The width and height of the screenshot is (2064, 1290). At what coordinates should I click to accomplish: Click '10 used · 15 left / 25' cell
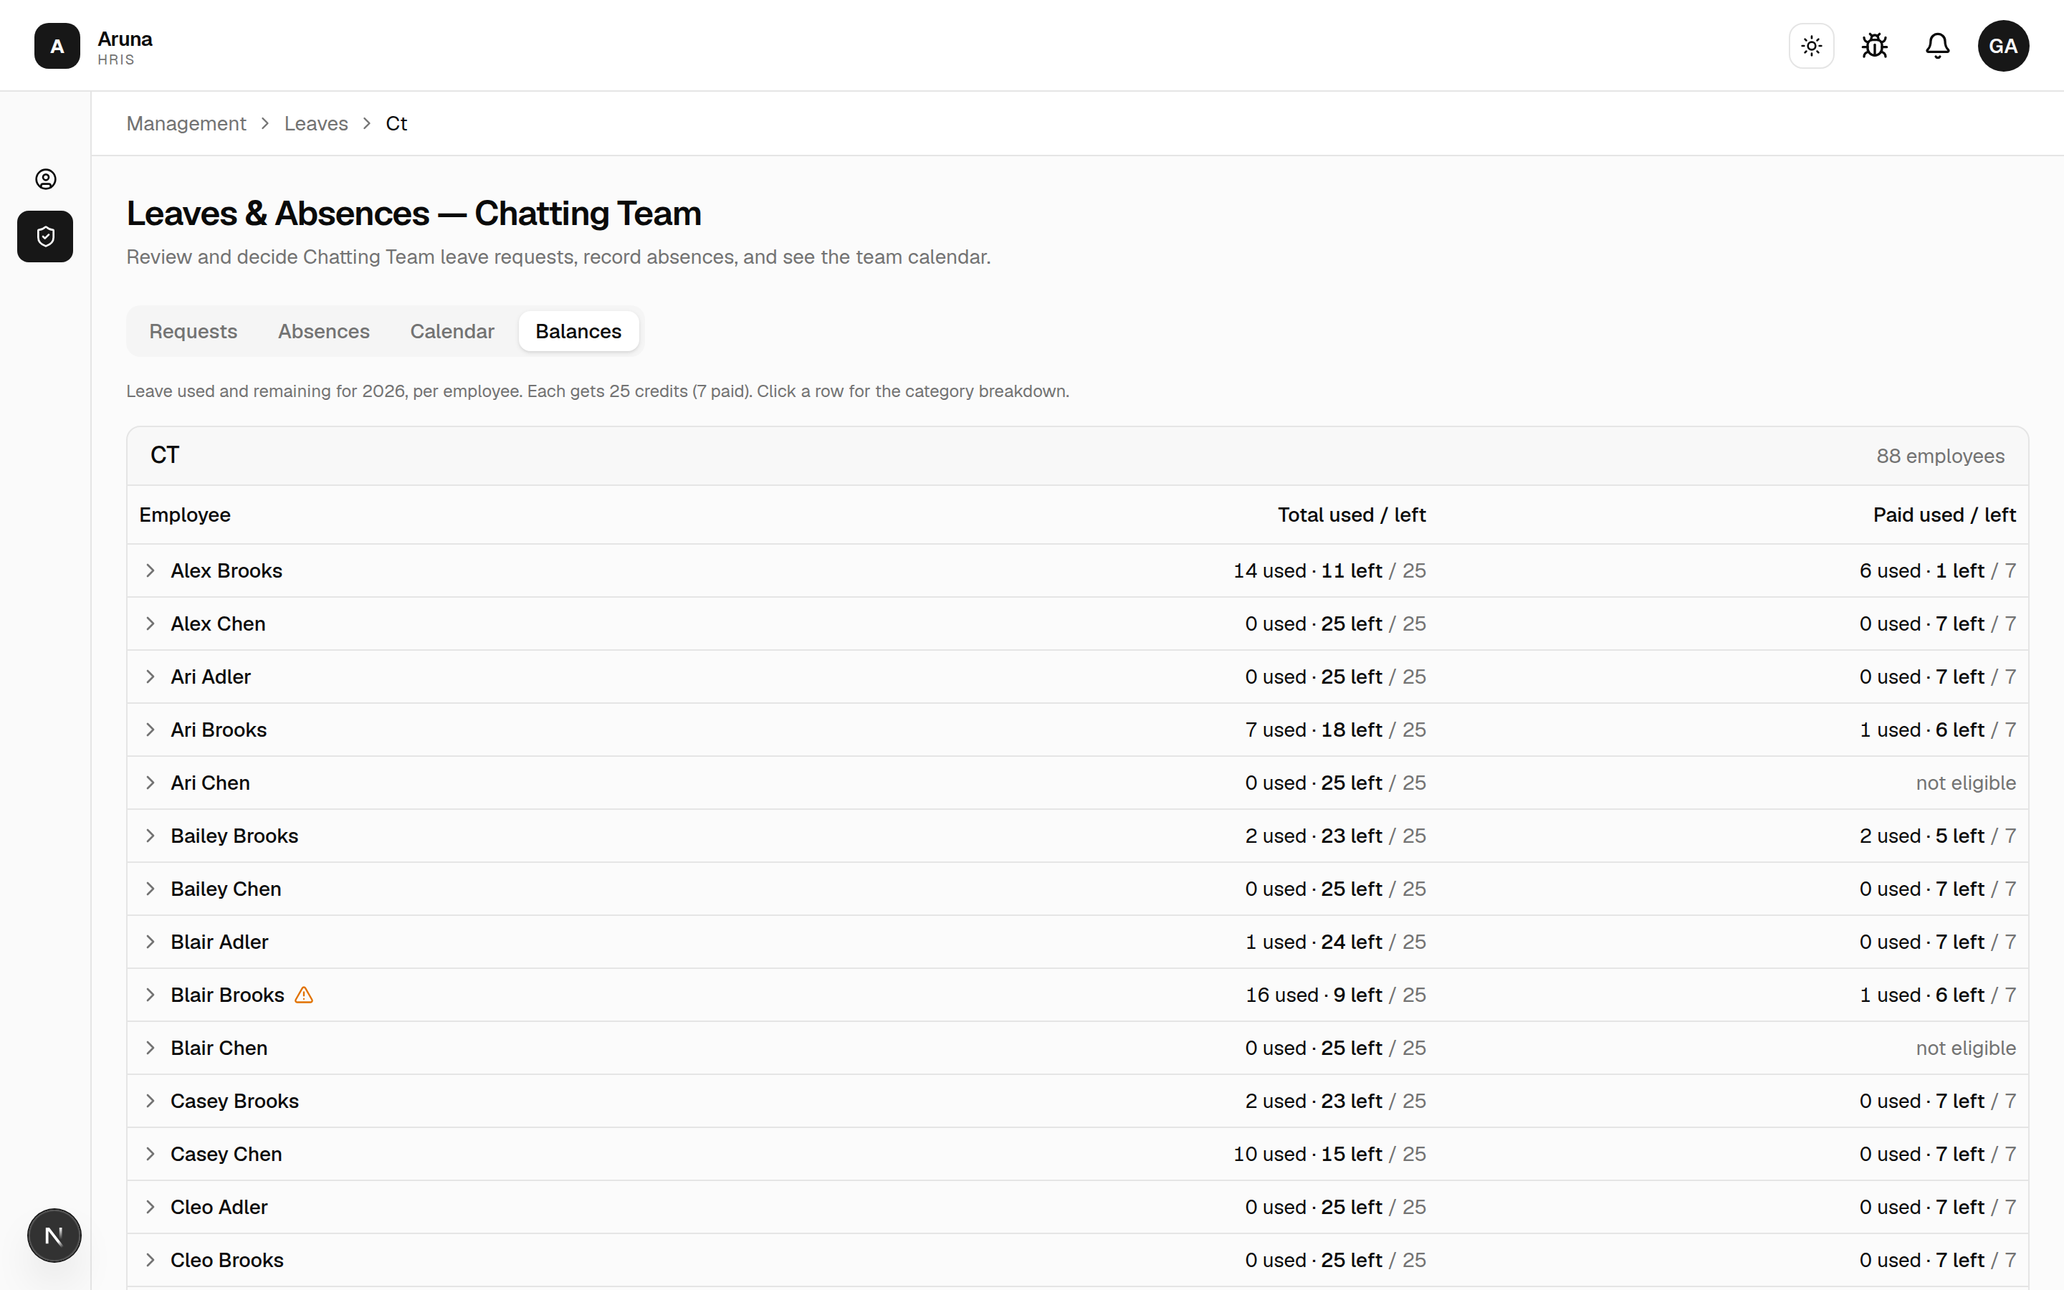[x=1329, y=1155]
